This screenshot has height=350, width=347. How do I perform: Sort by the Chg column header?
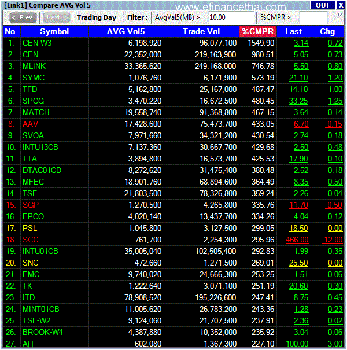click(327, 31)
